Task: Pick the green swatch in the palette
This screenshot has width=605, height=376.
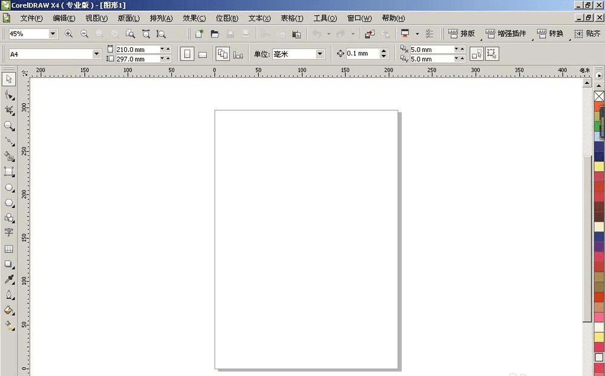Action: 597,126
